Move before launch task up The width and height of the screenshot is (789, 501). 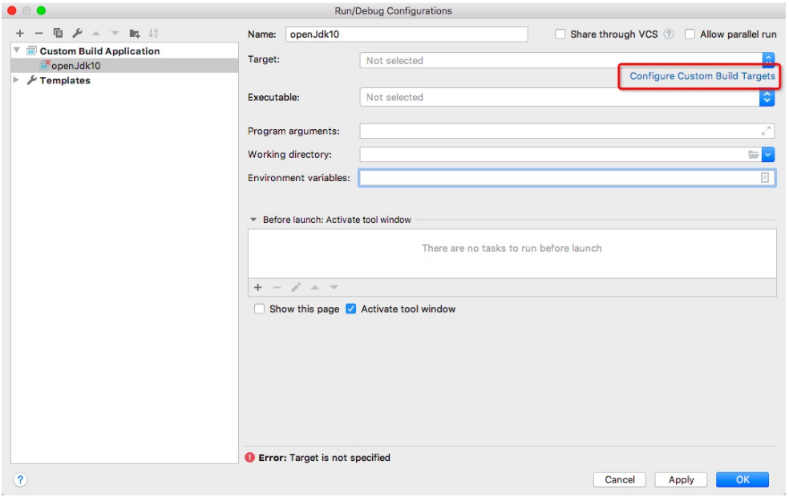click(315, 287)
